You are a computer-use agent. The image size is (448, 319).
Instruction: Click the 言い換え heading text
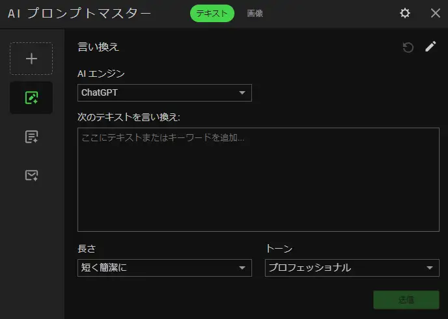98,47
